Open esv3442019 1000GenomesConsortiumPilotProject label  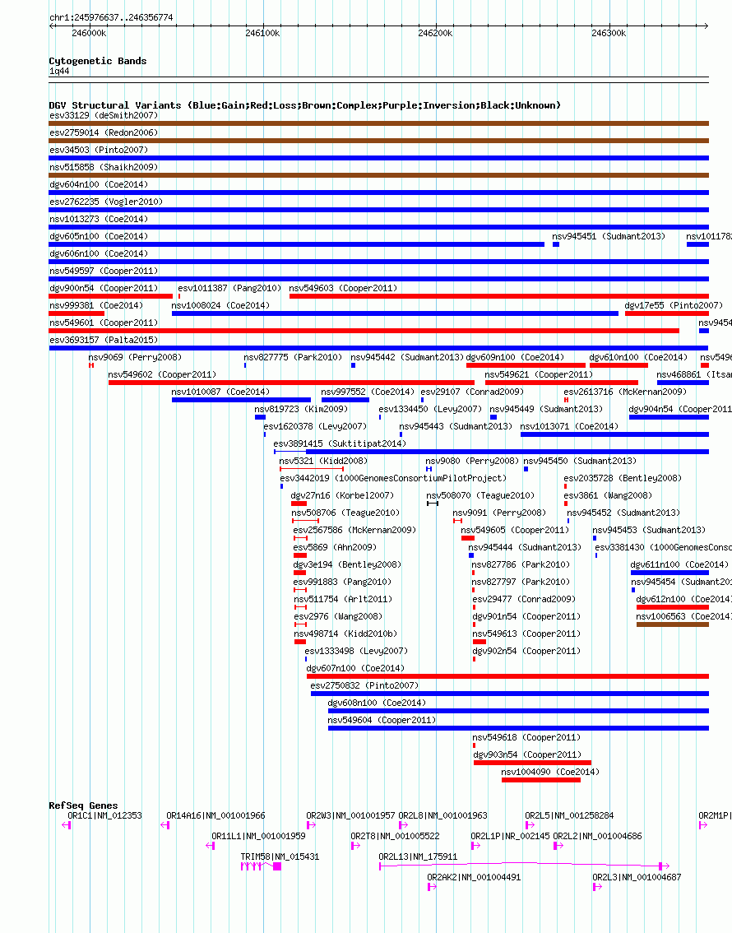point(393,478)
